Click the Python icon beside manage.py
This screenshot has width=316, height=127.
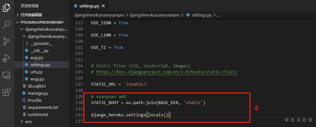(24, 93)
